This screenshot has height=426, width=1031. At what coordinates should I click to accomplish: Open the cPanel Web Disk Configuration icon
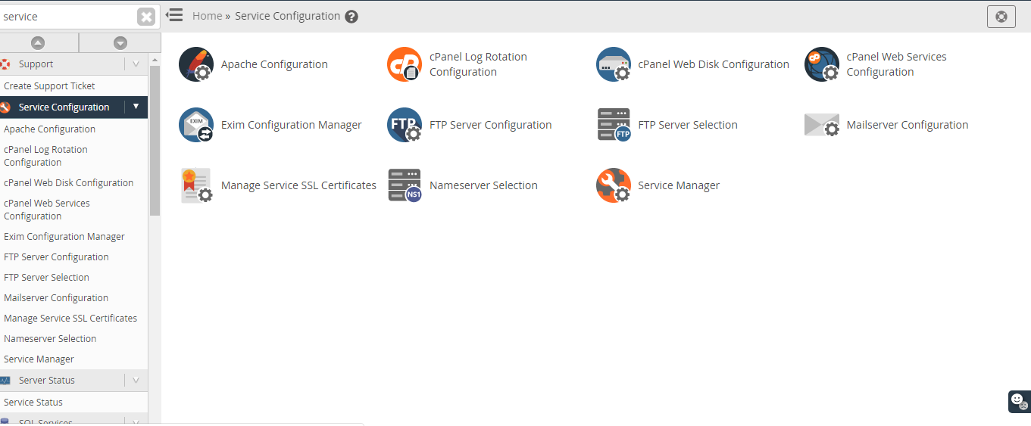click(x=614, y=64)
